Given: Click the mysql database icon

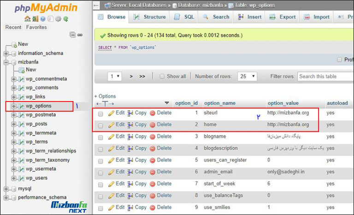Looking at the screenshot, I should pos(14,189).
